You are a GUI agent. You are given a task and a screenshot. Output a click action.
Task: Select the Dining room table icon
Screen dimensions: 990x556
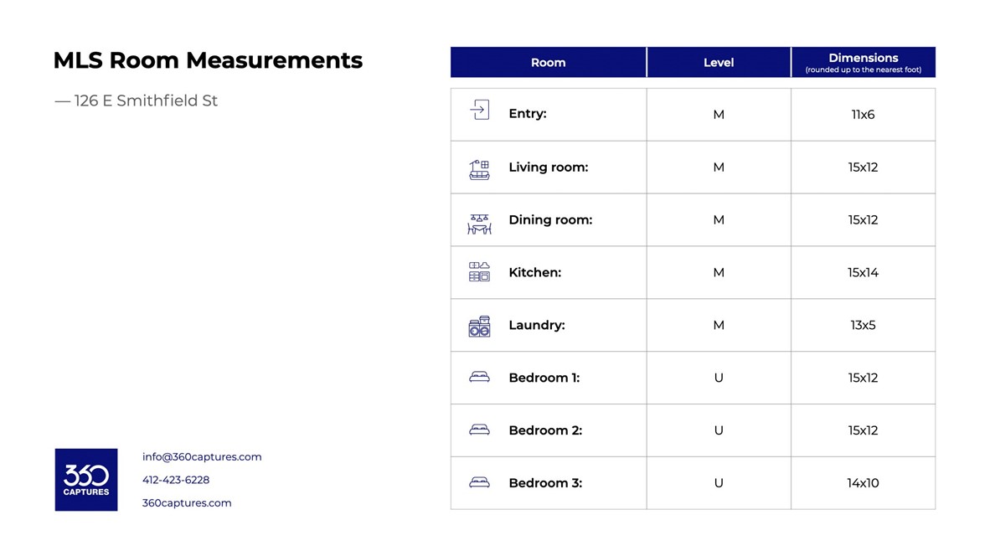pos(479,224)
